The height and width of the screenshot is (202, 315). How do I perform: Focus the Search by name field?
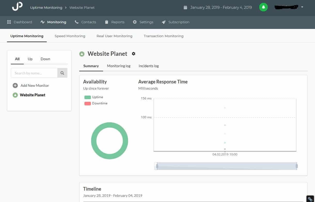point(34,73)
